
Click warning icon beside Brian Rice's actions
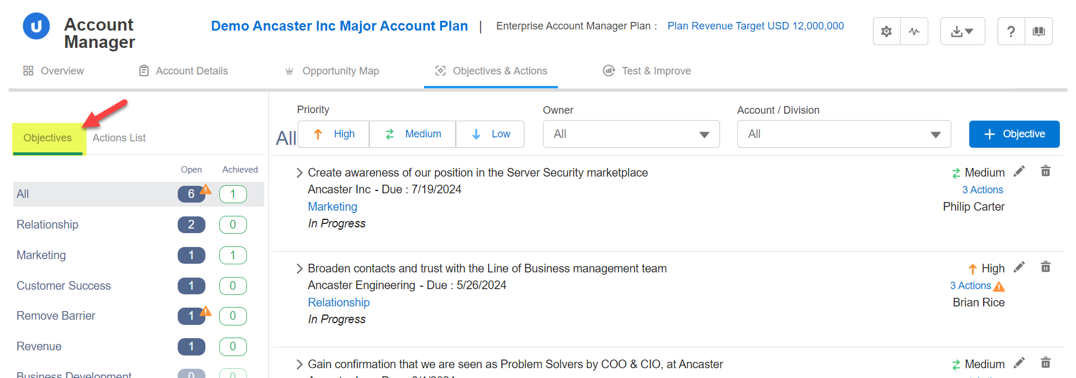coord(999,286)
